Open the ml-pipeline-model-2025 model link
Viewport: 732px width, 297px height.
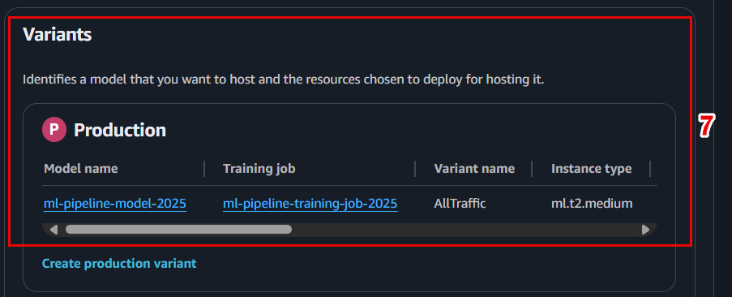pos(115,204)
